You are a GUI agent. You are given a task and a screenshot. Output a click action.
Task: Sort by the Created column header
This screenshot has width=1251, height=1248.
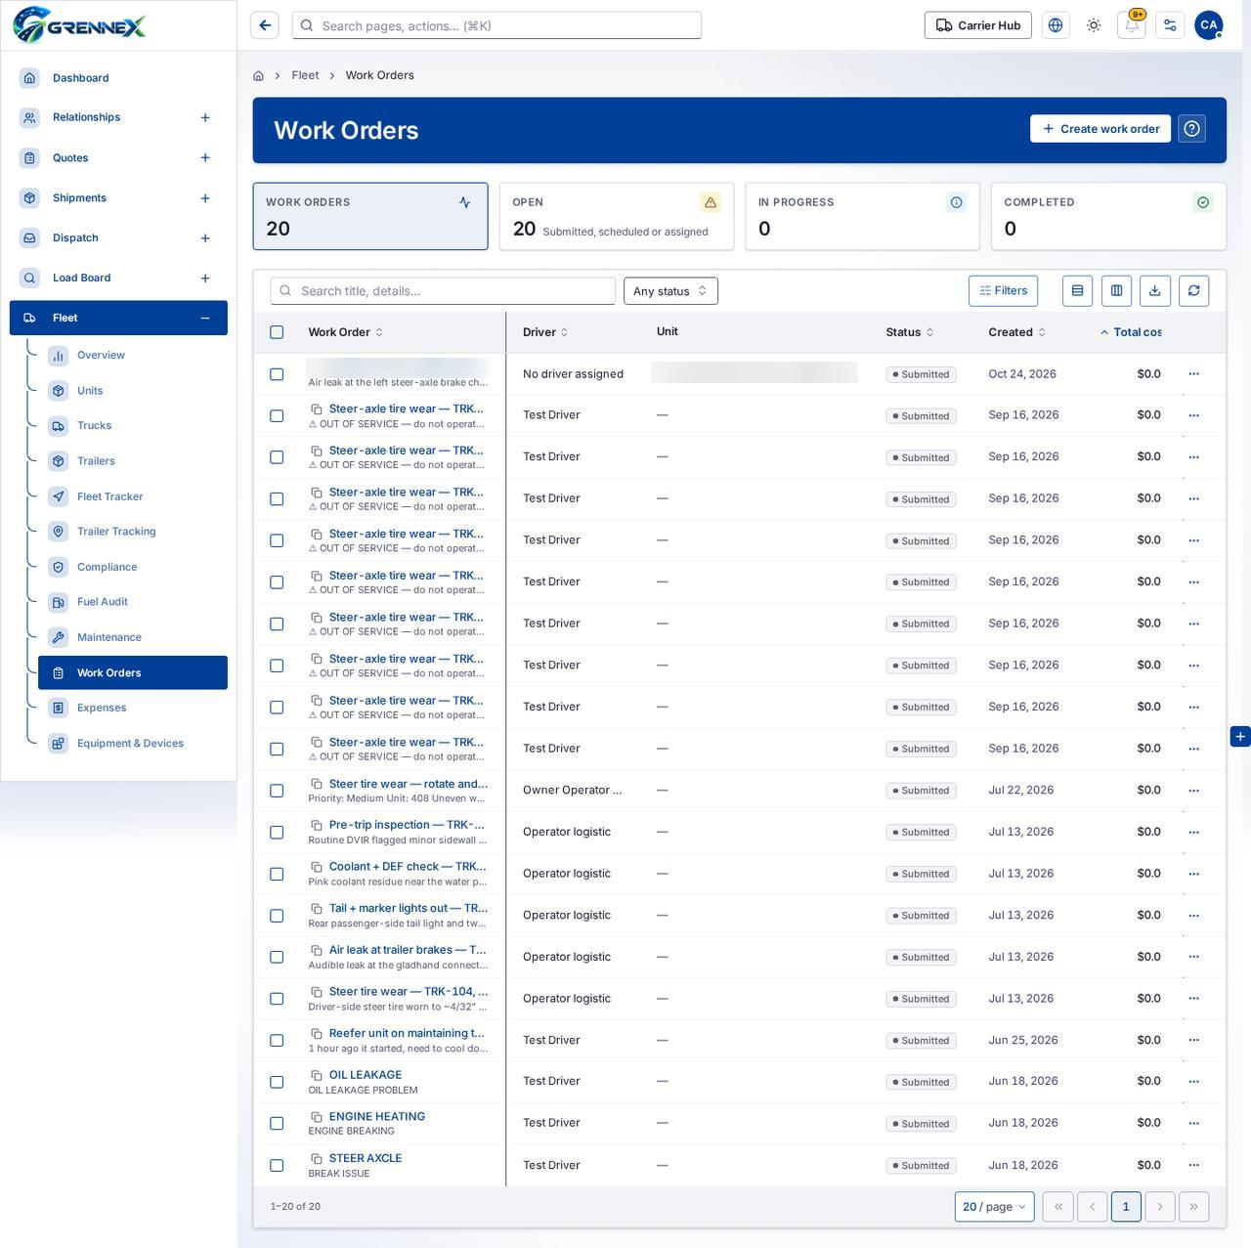coord(1016,332)
